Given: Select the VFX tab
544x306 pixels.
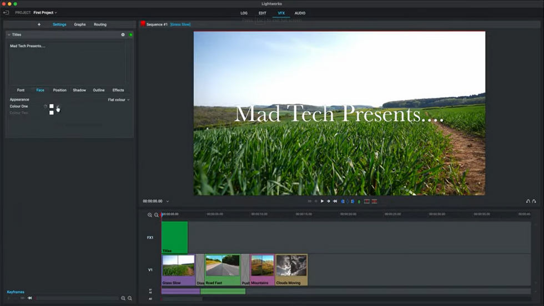Looking at the screenshot, I should click(x=281, y=13).
